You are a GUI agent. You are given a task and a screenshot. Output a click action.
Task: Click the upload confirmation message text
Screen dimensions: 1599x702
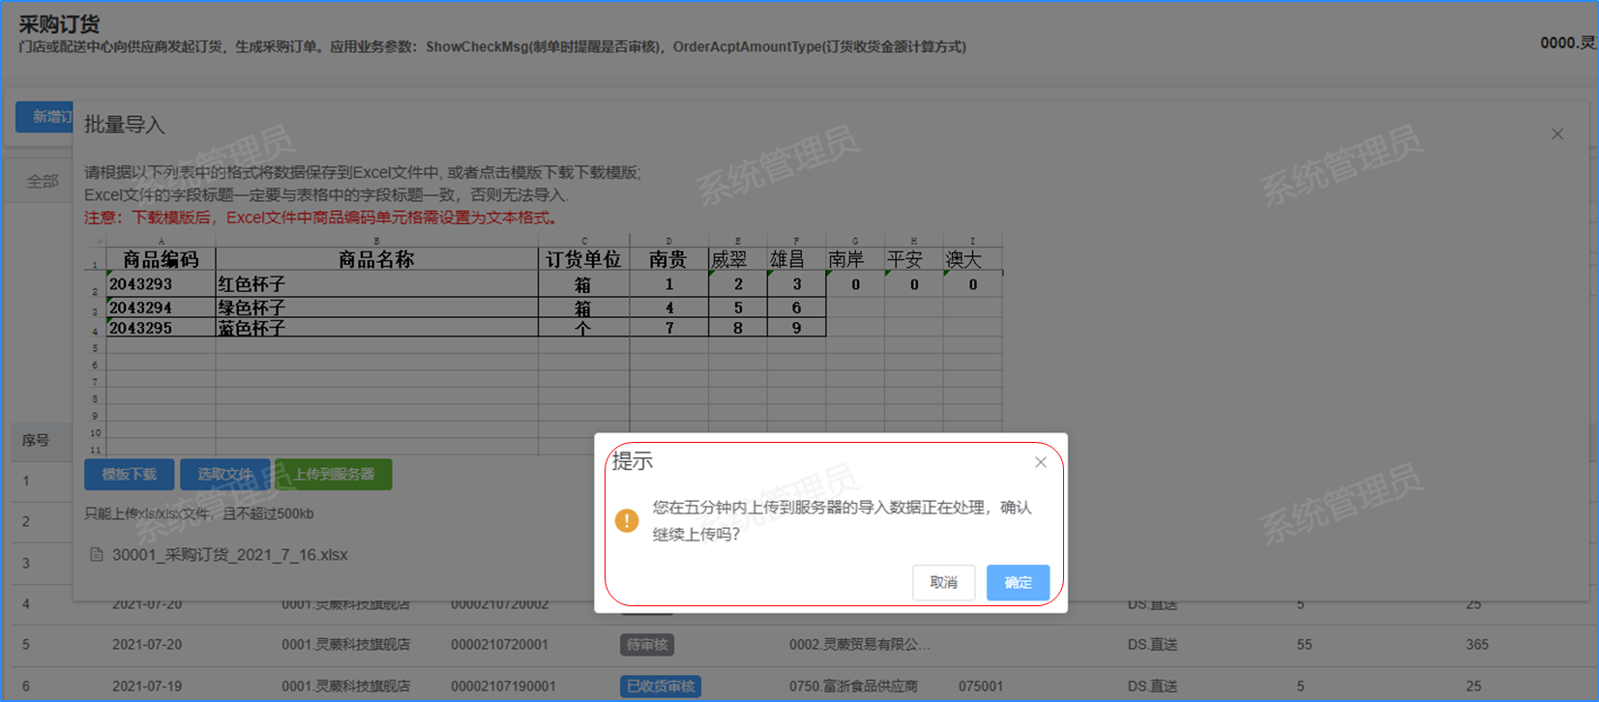click(843, 520)
